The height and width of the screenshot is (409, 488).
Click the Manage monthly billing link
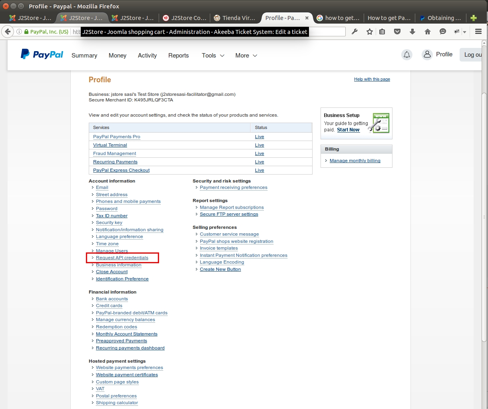click(355, 161)
